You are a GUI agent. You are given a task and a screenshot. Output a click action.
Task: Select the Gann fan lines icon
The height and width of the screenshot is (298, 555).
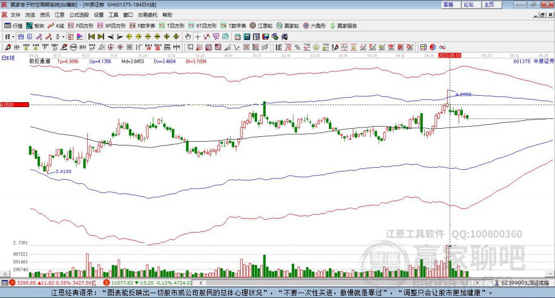[x=199, y=47]
